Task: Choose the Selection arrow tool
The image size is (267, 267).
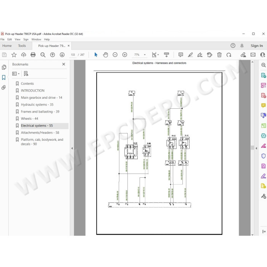Action: click(96, 55)
